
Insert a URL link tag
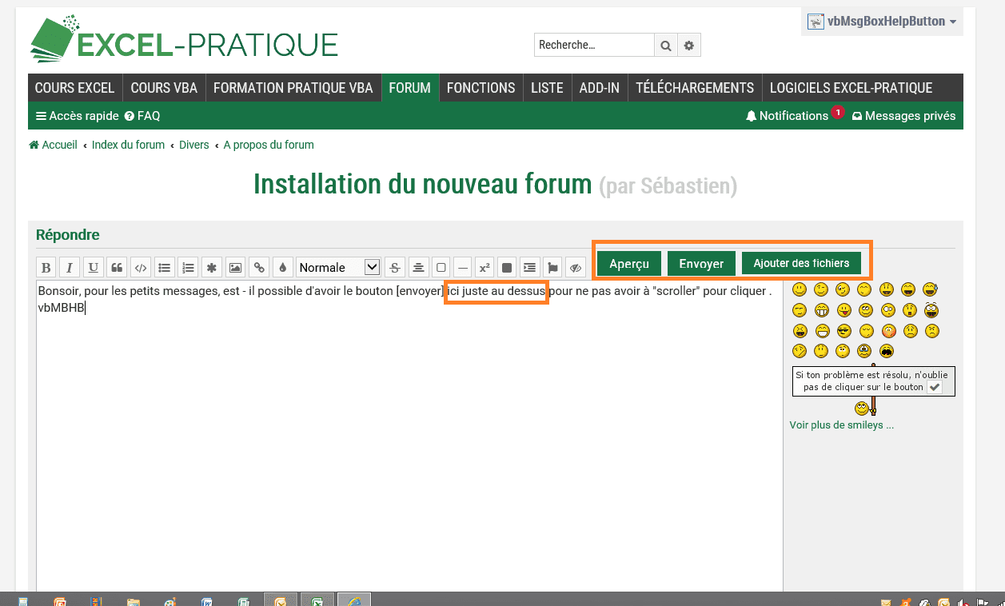(x=259, y=268)
